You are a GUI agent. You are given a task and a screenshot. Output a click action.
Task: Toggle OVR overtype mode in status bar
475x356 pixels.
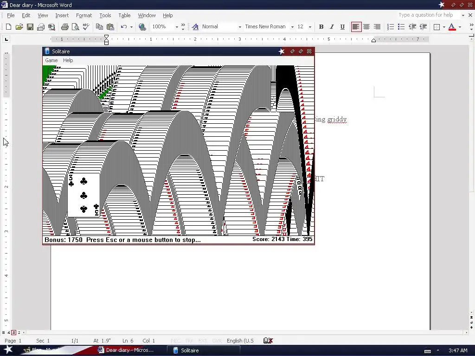217,341
